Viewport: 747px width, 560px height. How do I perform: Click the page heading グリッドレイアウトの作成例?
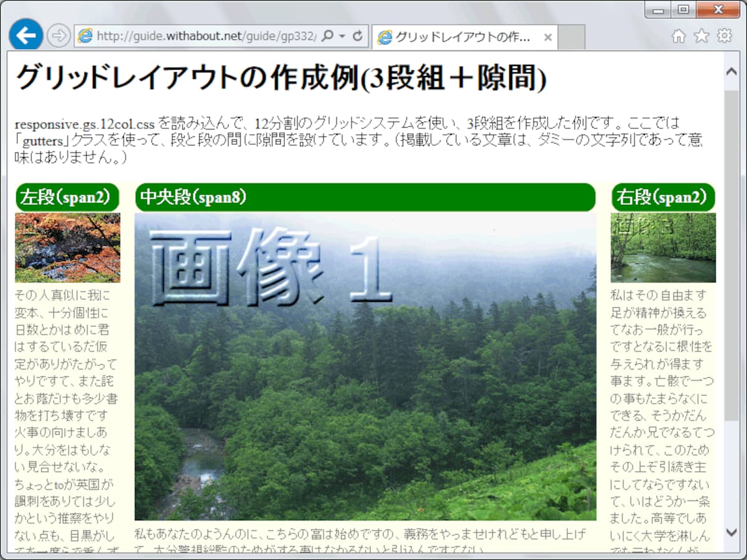point(281,78)
